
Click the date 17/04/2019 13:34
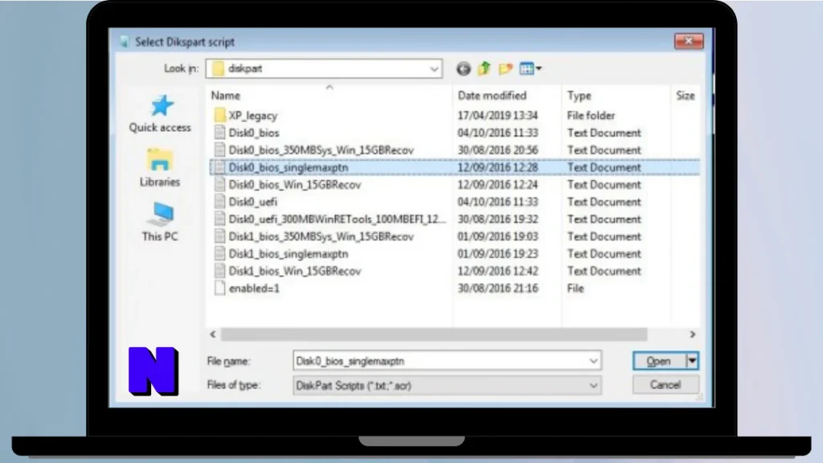pyautogui.click(x=497, y=116)
